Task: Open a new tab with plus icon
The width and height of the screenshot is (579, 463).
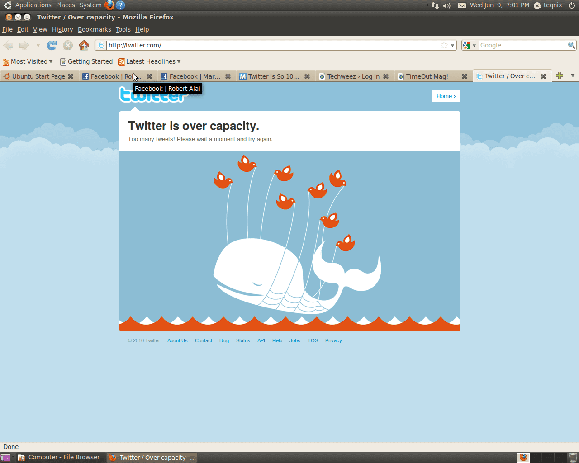Action: tap(560, 76)
